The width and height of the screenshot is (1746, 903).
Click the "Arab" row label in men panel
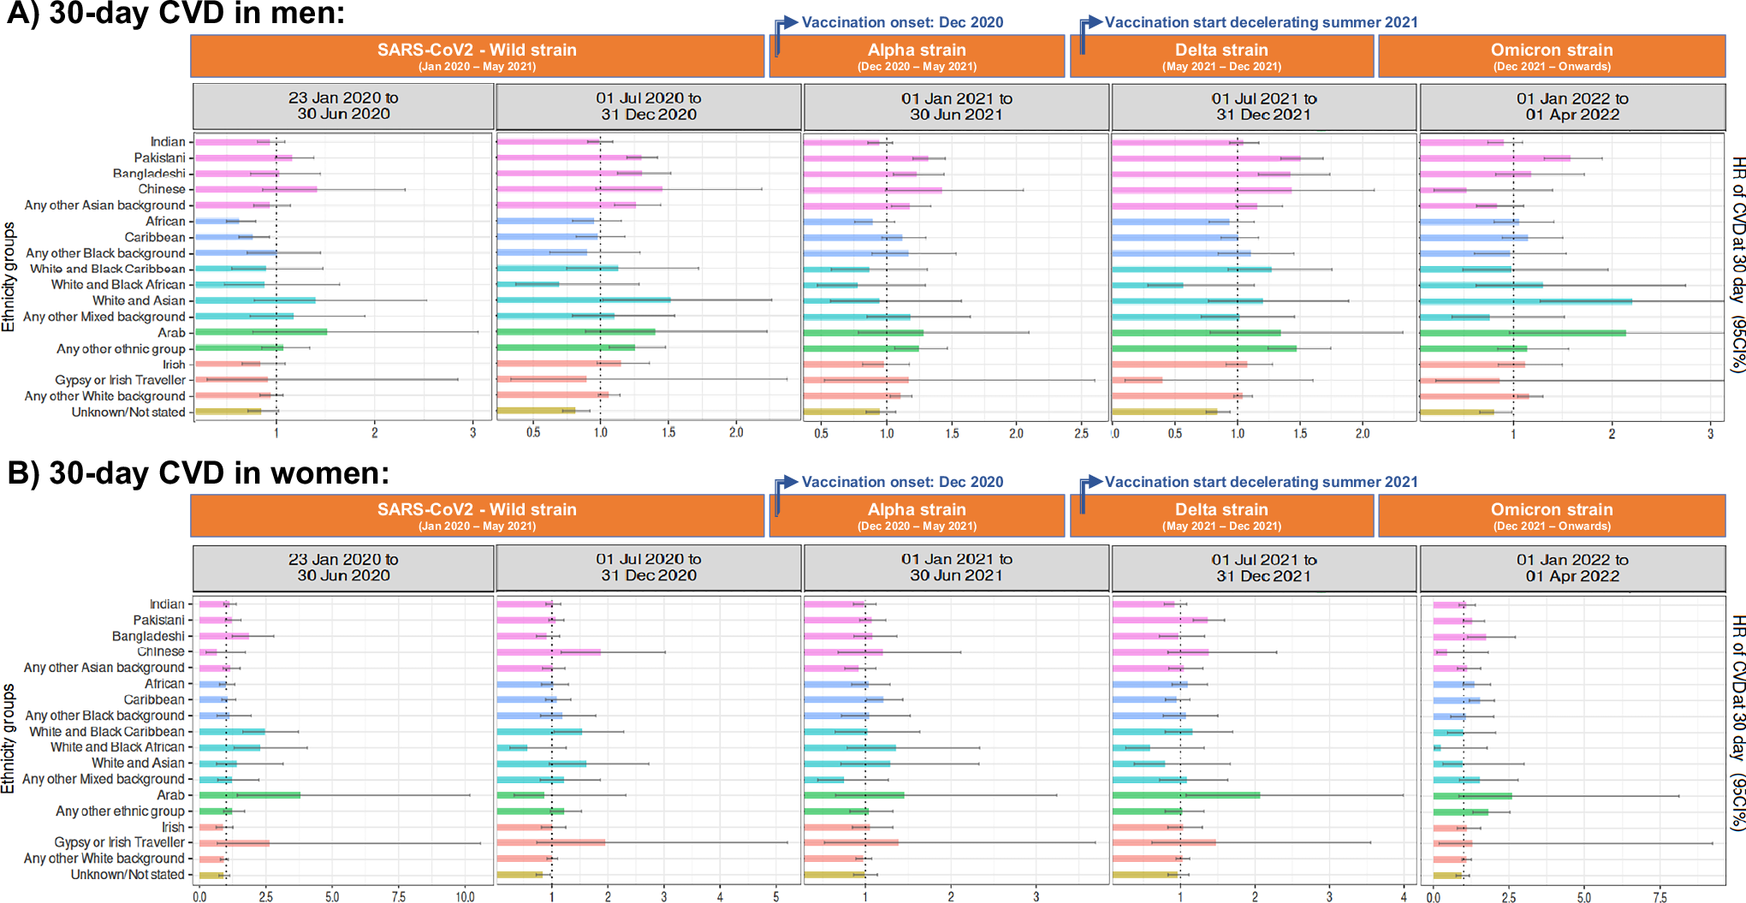coord(171,333)
